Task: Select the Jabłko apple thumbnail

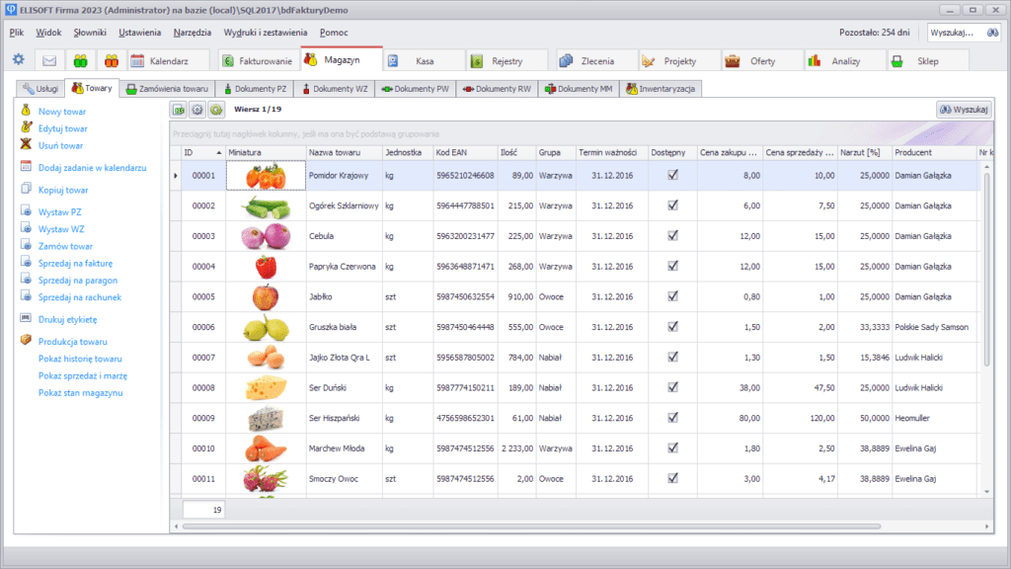Action: tap(266, 297)
